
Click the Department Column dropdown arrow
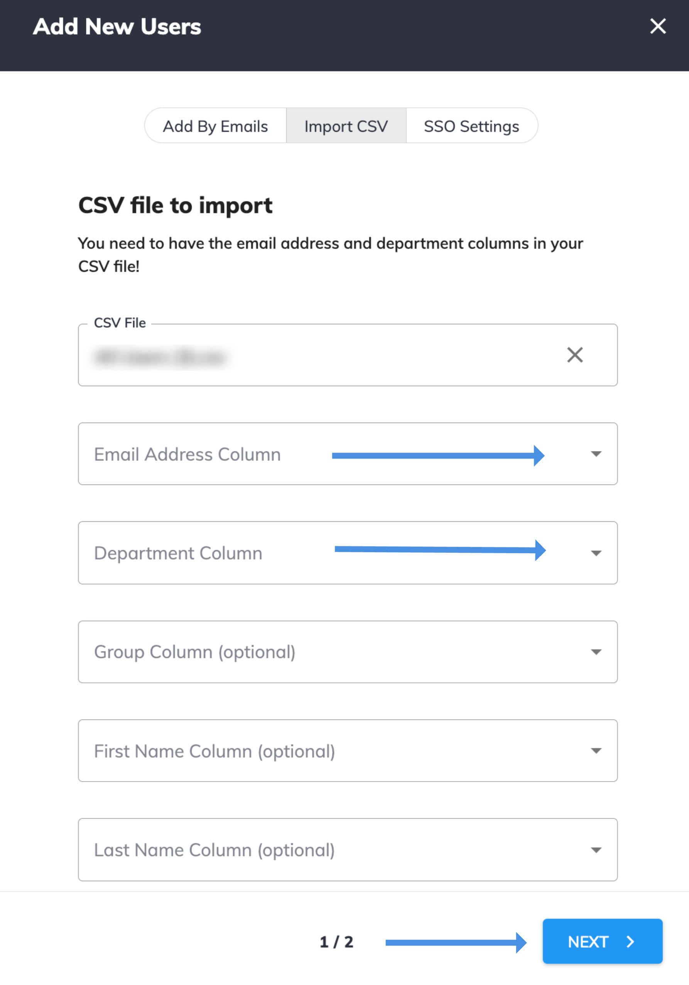[x=596, y=553]
